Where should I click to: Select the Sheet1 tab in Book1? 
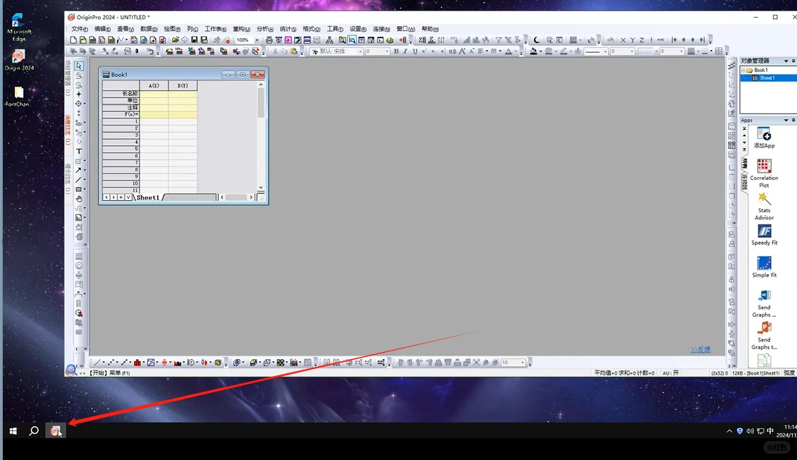click(148, 198)
